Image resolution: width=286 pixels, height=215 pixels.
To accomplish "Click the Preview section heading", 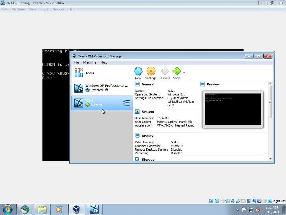I will tap(213, 84).
